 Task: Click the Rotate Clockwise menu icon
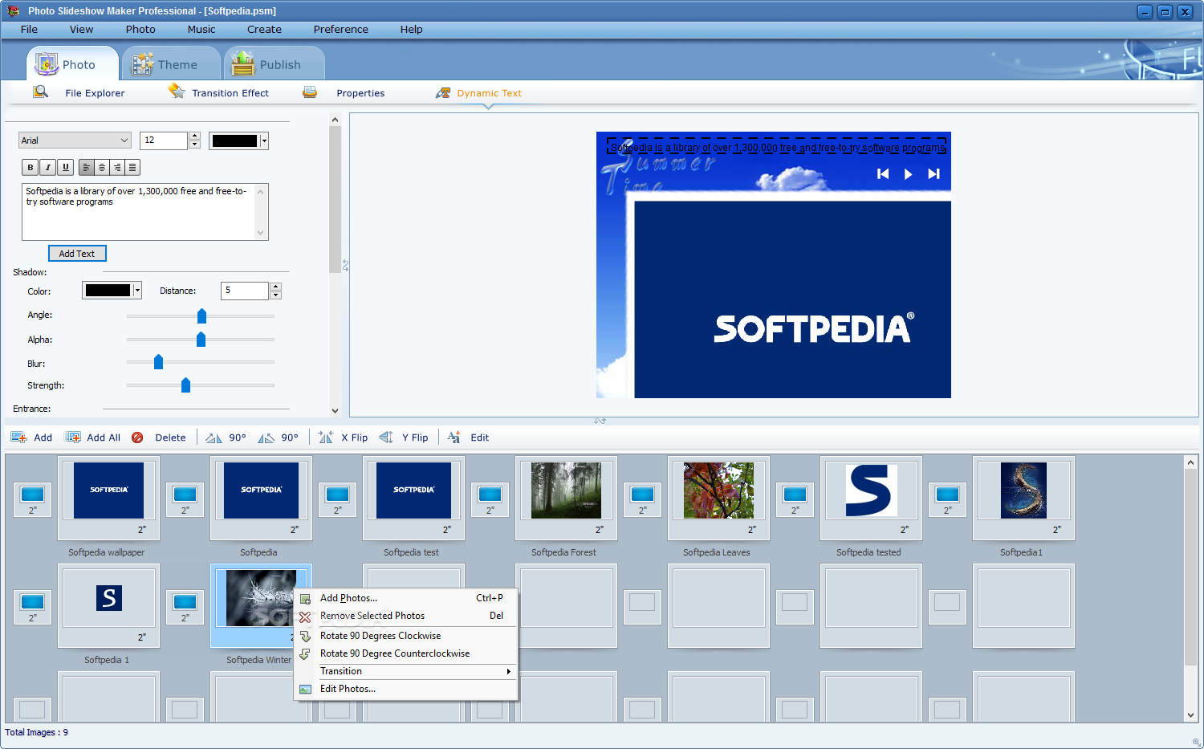[305, 636]
